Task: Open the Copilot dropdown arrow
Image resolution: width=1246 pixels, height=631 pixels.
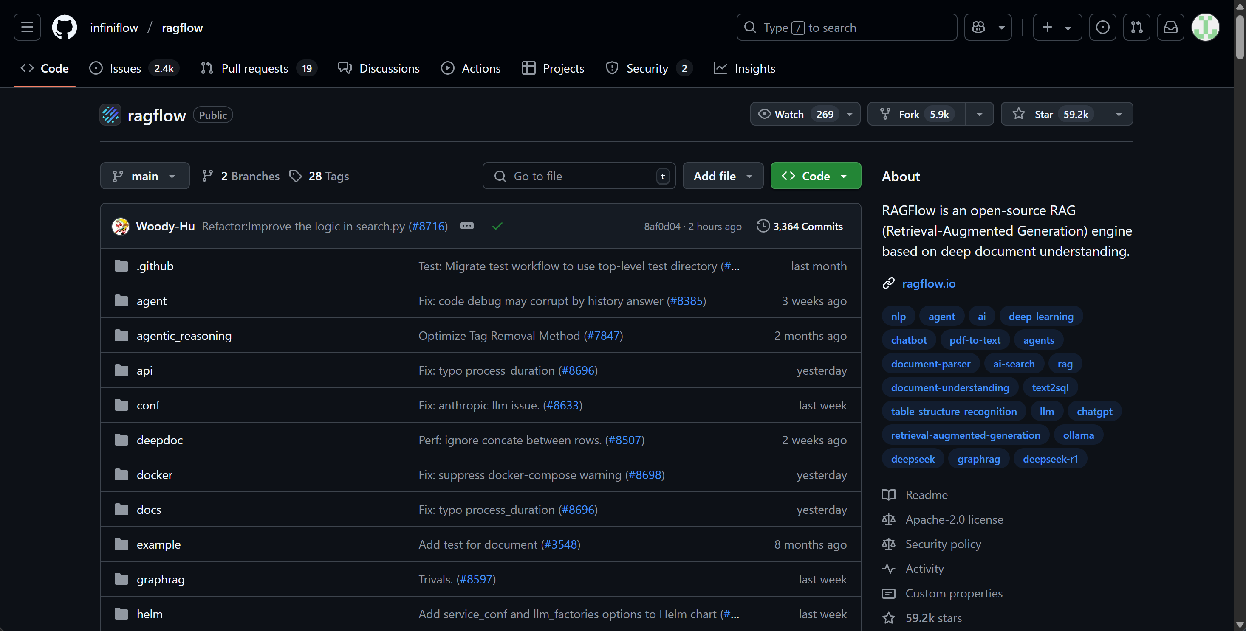Action: 1002,28
